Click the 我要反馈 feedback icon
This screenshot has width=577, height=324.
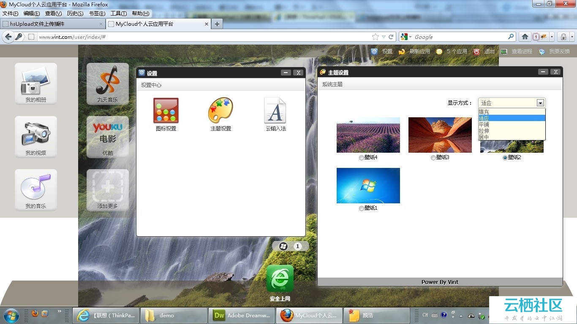(542, 51)
